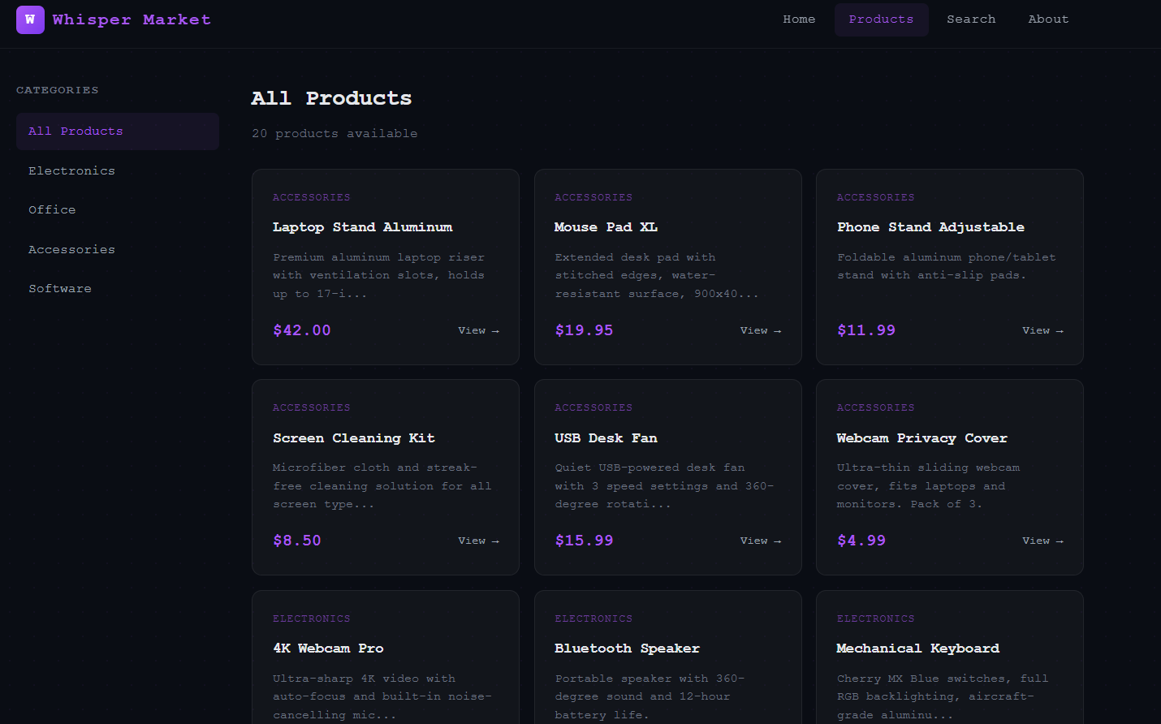Screen dimensions: 1161x724
Task: Click the Ultra-sharp 4K video description
Action: [x=382, y=696]
